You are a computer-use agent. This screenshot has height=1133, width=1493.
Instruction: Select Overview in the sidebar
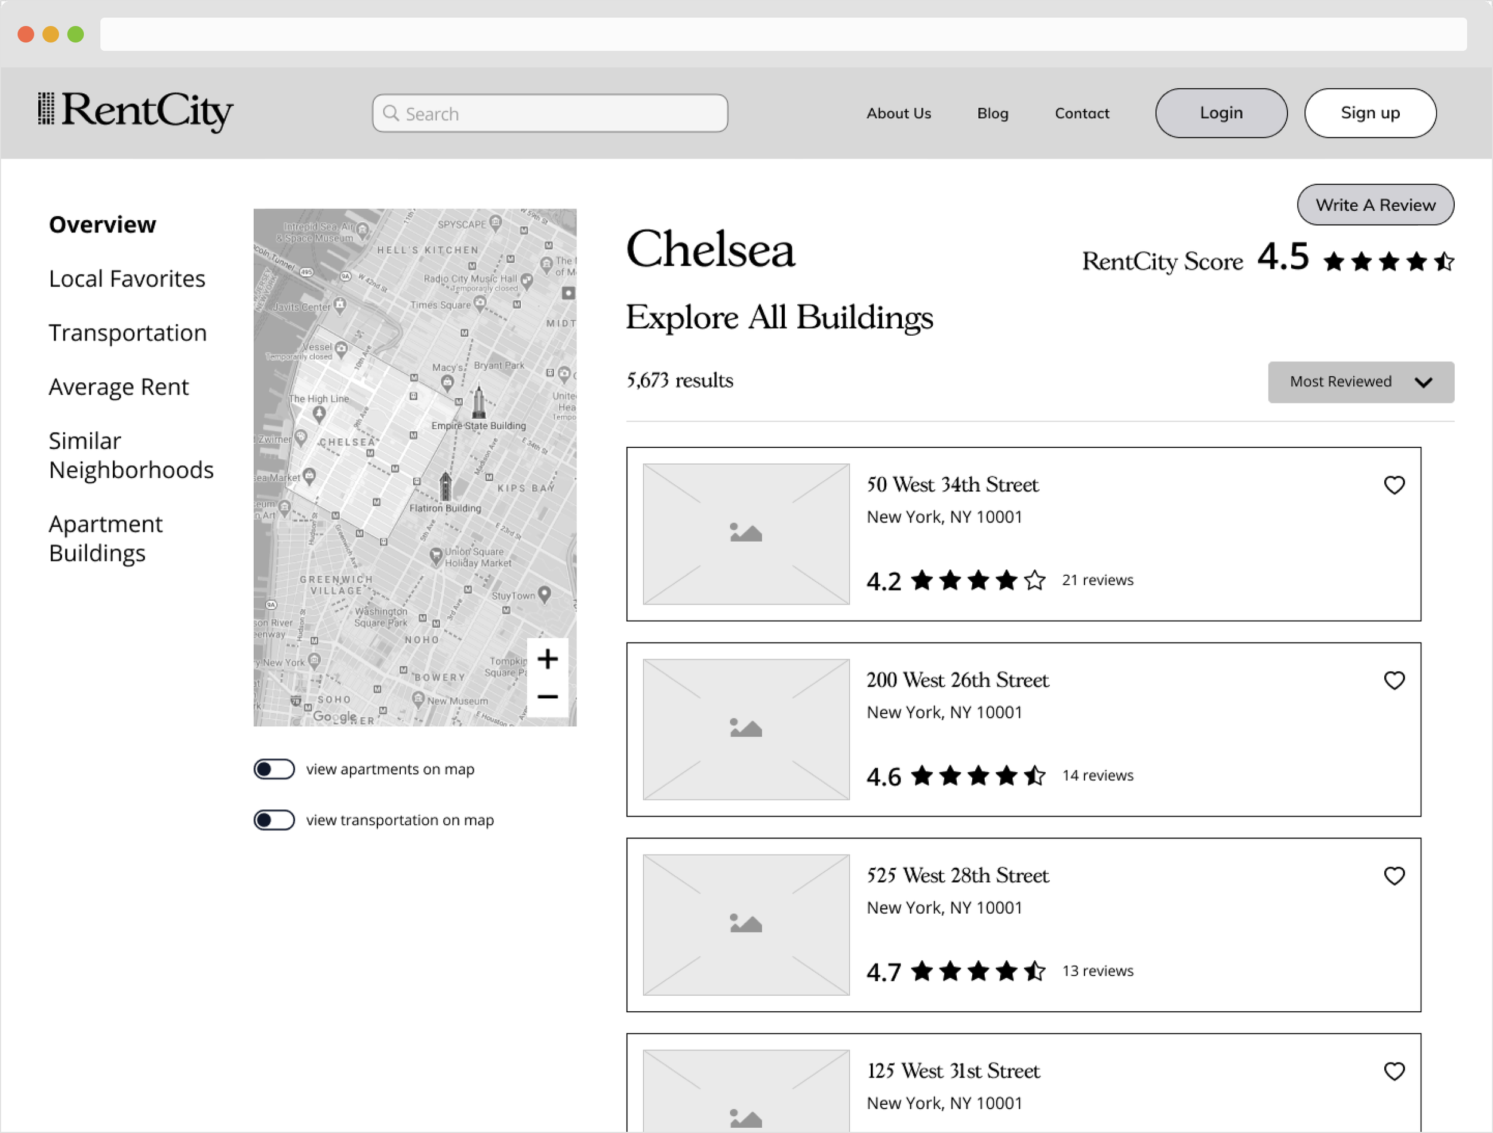pos(103,225)
